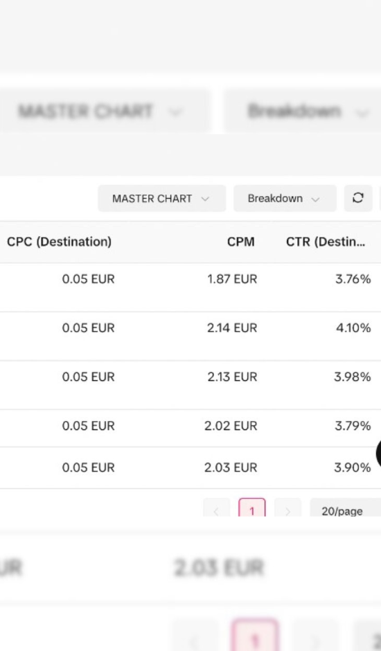Select 0.05 EUR CPC in the 1.87 EUR row

pyautogui.click(x=88, y=279)
